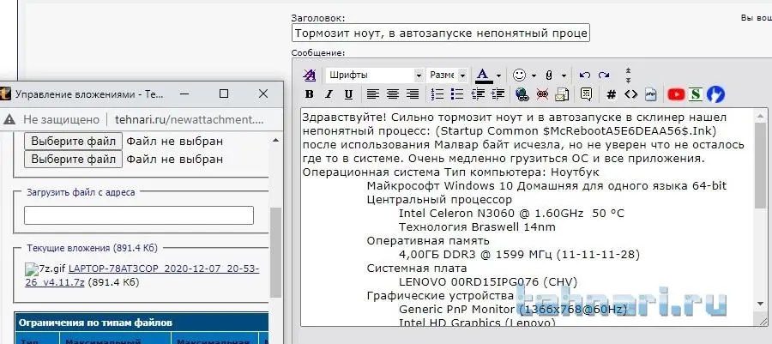Maximize the attachment manager window
The height and width of the screenshot is (344, 772).
tap(224, 94)
